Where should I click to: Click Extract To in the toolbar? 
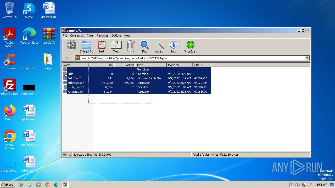(86, 47)
